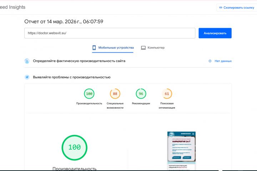Click the mobile phone icon

tap(94, 48)
